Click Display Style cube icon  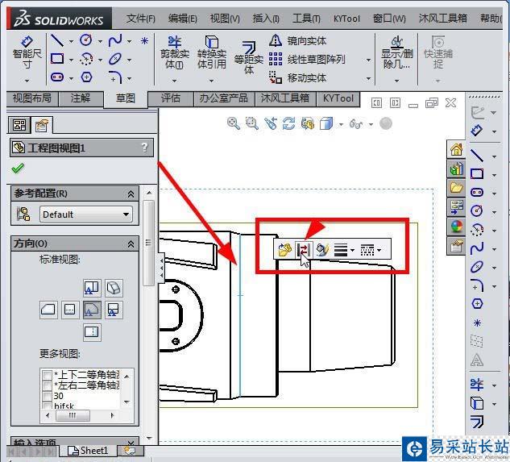326,123
